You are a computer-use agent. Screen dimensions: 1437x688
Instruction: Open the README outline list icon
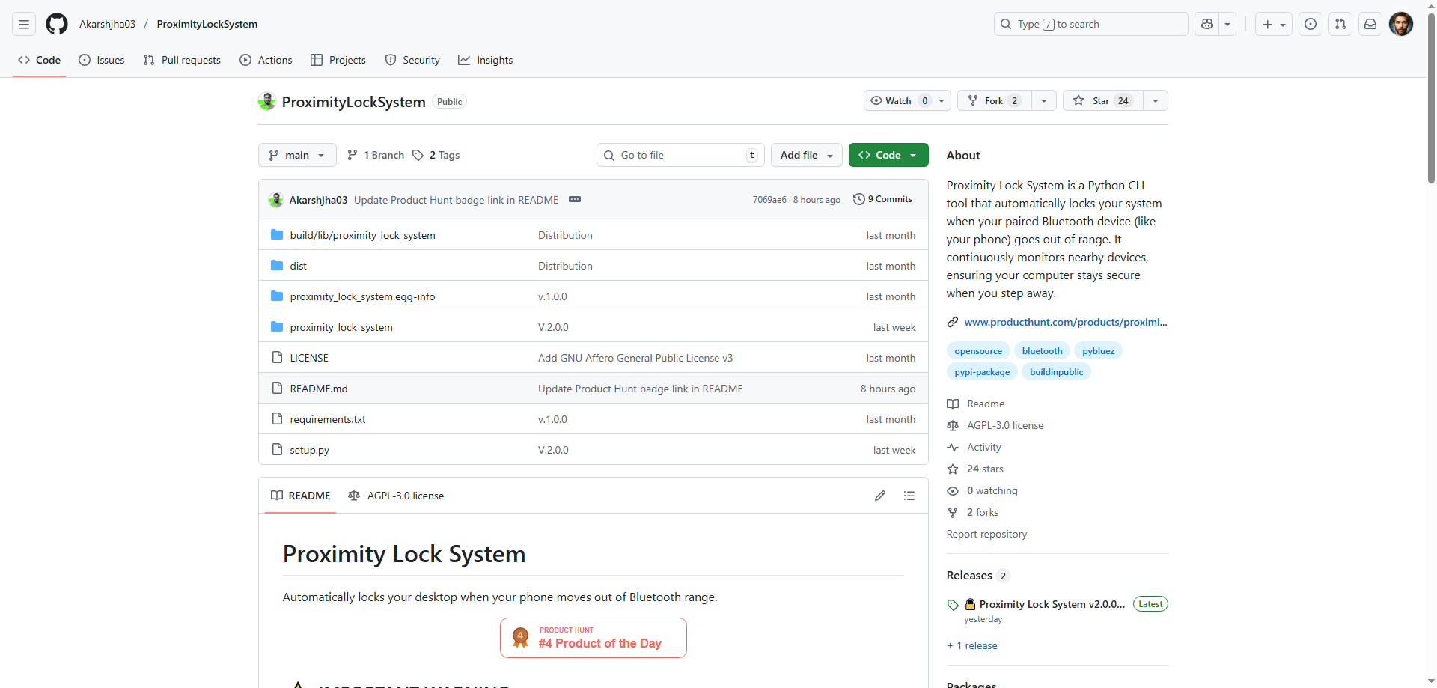[909, 495]
